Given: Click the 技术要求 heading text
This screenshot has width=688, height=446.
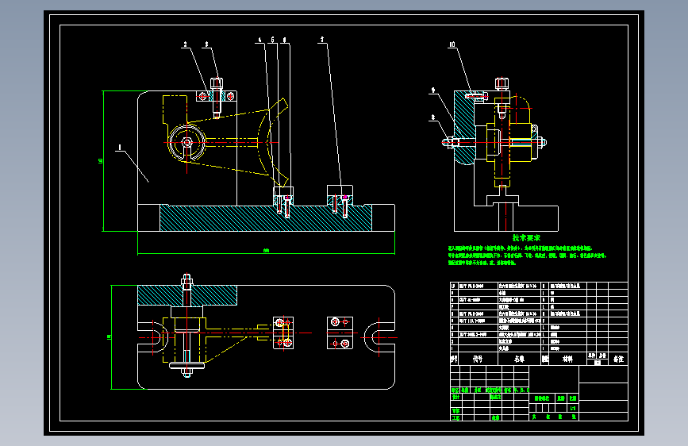Looking at the screenshot, I should 525,237.
